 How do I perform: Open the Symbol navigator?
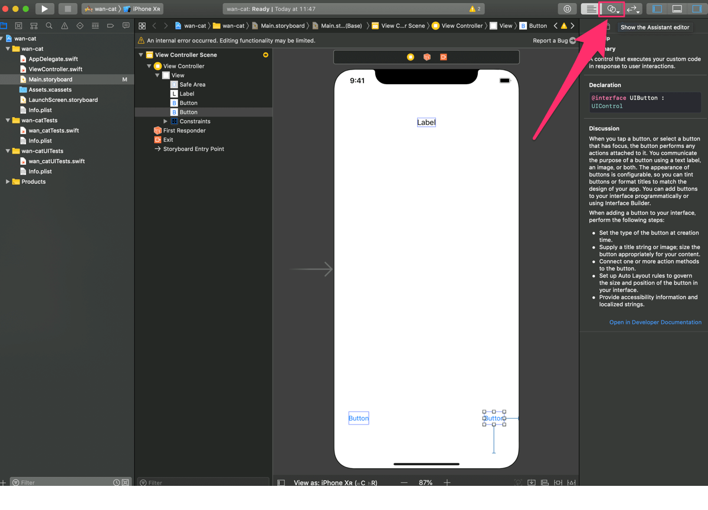pyautogui.click(x=34, y=26)
